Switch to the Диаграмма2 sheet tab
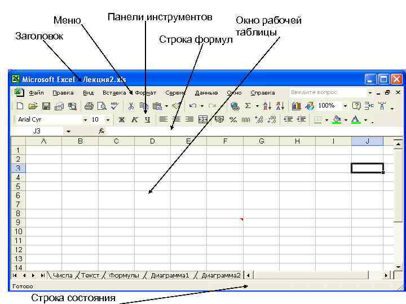The image size is (406, 304). (x=221, y=275)
